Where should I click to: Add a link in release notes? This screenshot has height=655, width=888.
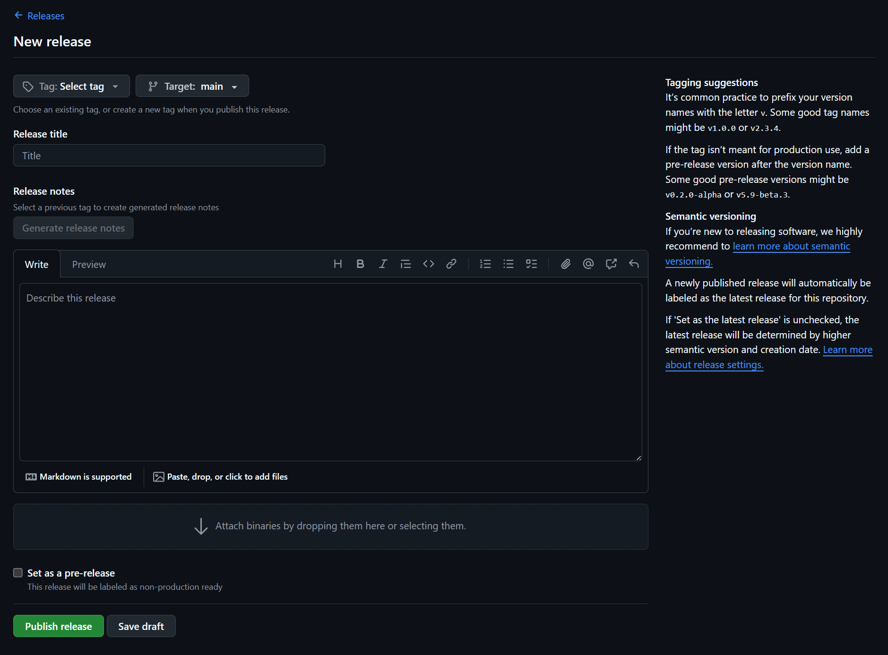tap(451, 264)
